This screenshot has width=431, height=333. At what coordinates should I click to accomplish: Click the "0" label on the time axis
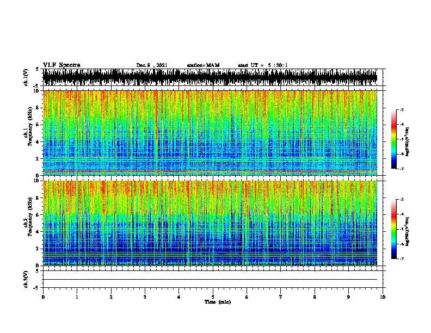click(43, 297)
